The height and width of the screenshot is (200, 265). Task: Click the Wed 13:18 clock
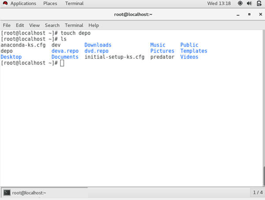(219, 4)
